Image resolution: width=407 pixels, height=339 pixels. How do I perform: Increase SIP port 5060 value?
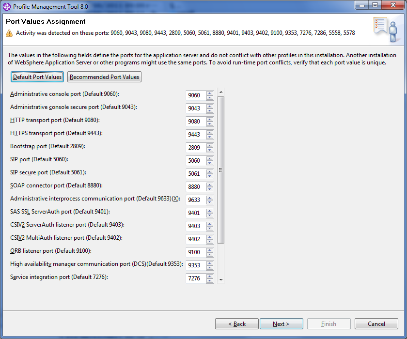click(x=210, y=158)
